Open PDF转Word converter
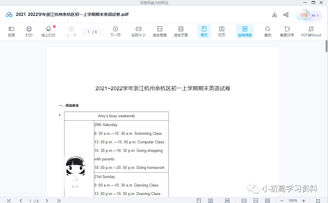Image resolution: width=328 pixels, height=203 pixels. point(311,32)
